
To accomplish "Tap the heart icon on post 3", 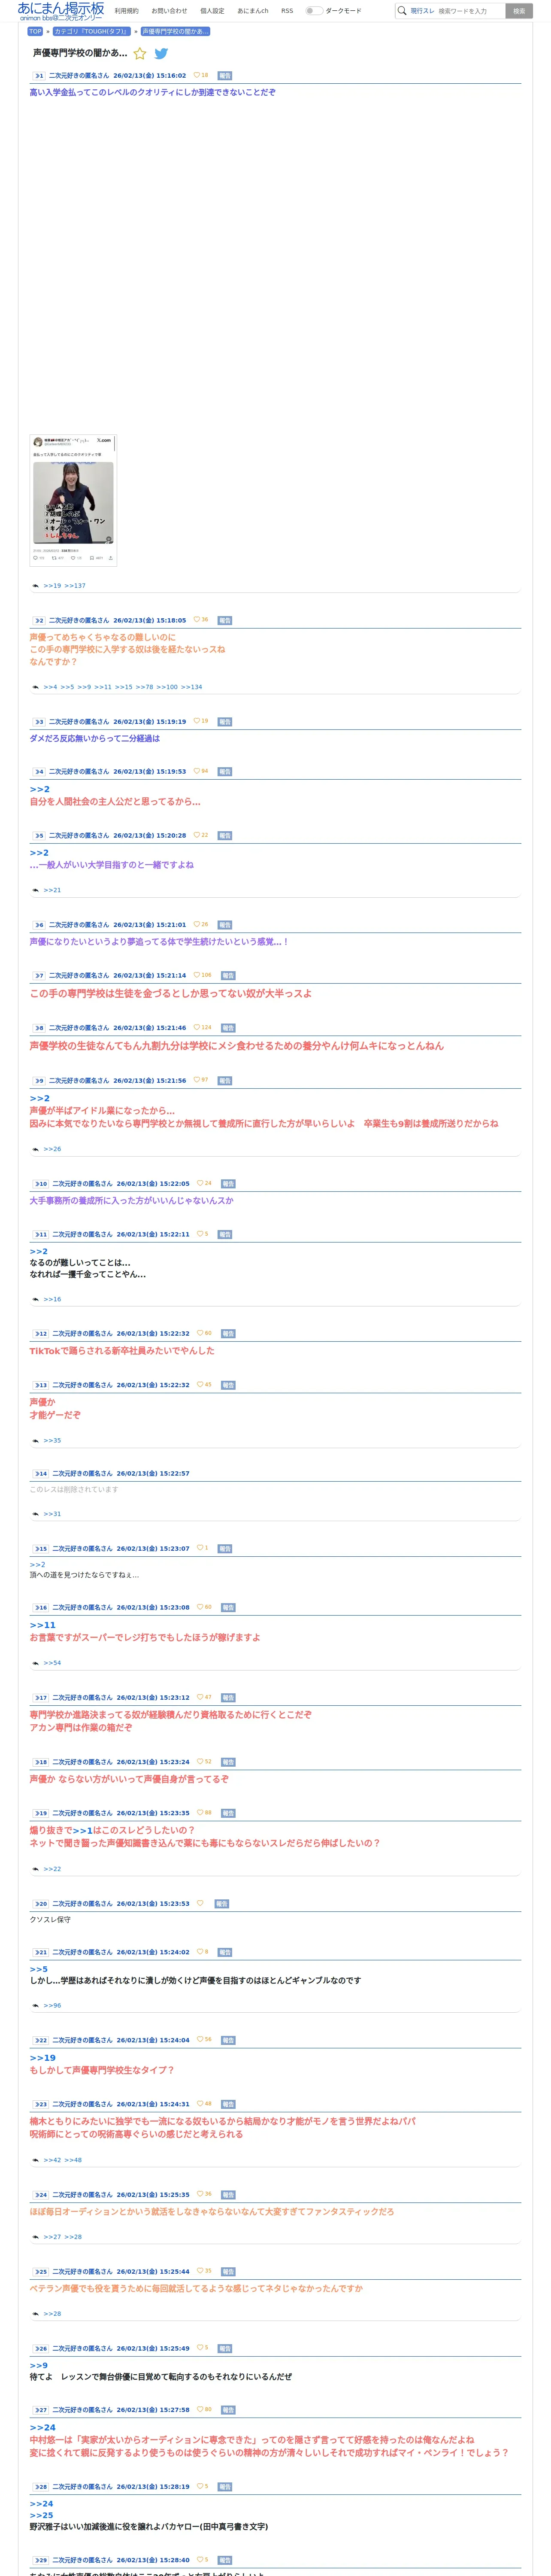I will click(197, 721).
